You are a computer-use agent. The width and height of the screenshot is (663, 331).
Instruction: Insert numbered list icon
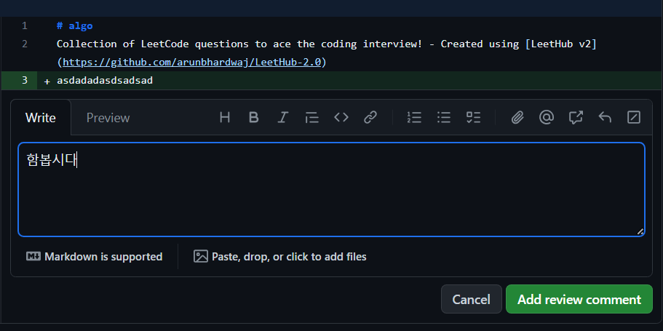pyautogui.click(x=414, y=117)
